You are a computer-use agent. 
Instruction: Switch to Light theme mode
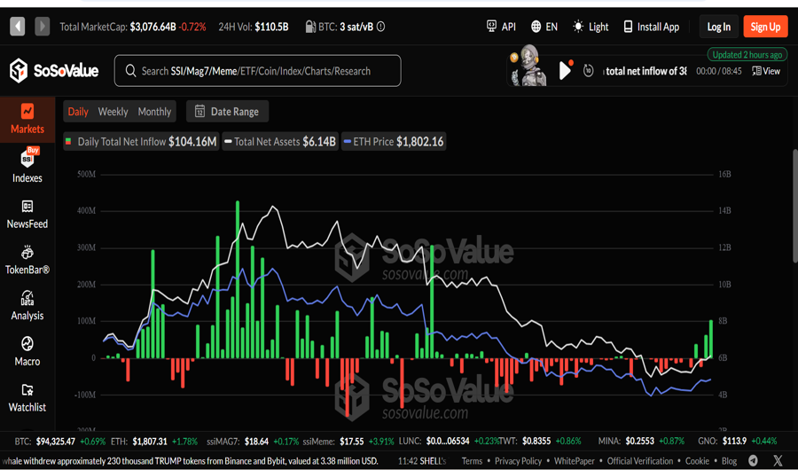click(591, 27)
